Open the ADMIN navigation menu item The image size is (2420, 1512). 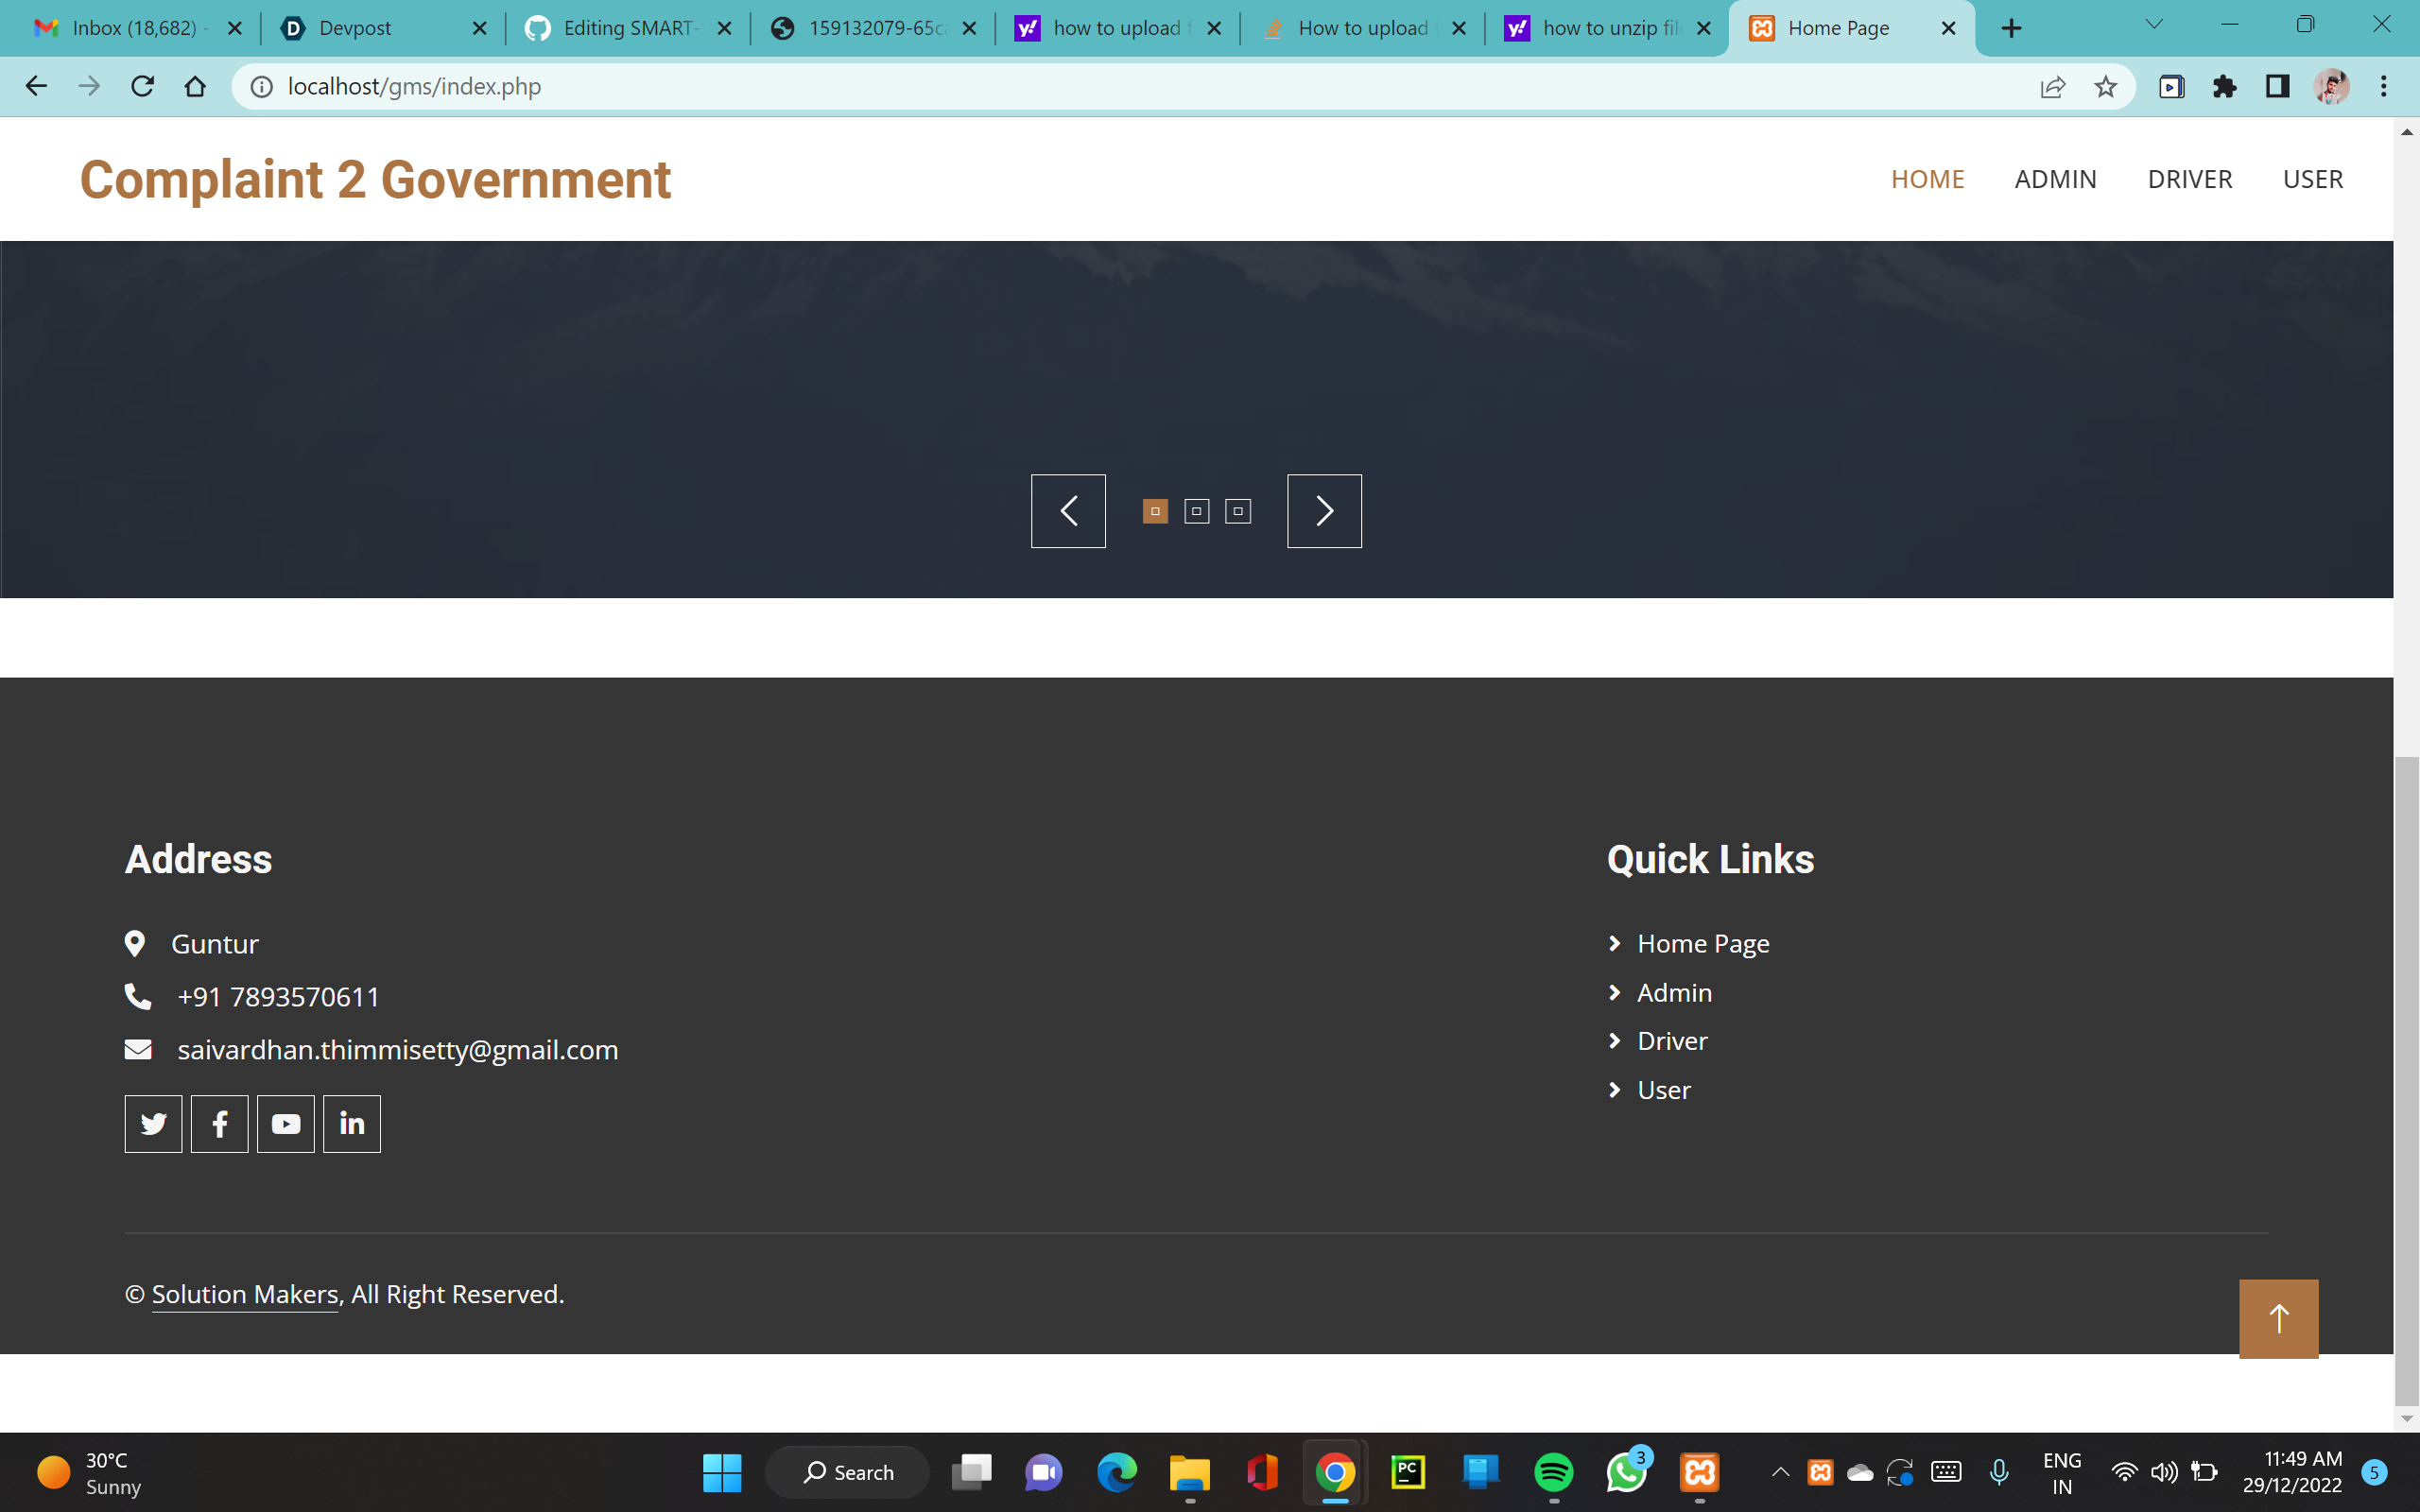[x=2055, y=179]
